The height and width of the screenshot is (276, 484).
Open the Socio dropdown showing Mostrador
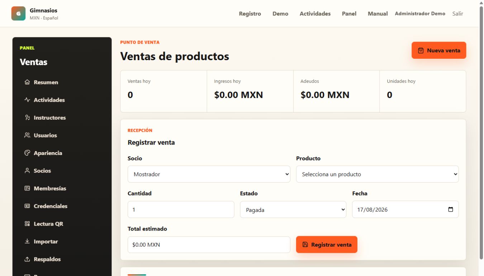tap(209, 174)
